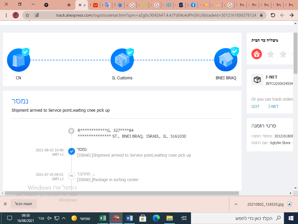Click the sorting center truck marker

pyautogui.click(x=72, y=176)
